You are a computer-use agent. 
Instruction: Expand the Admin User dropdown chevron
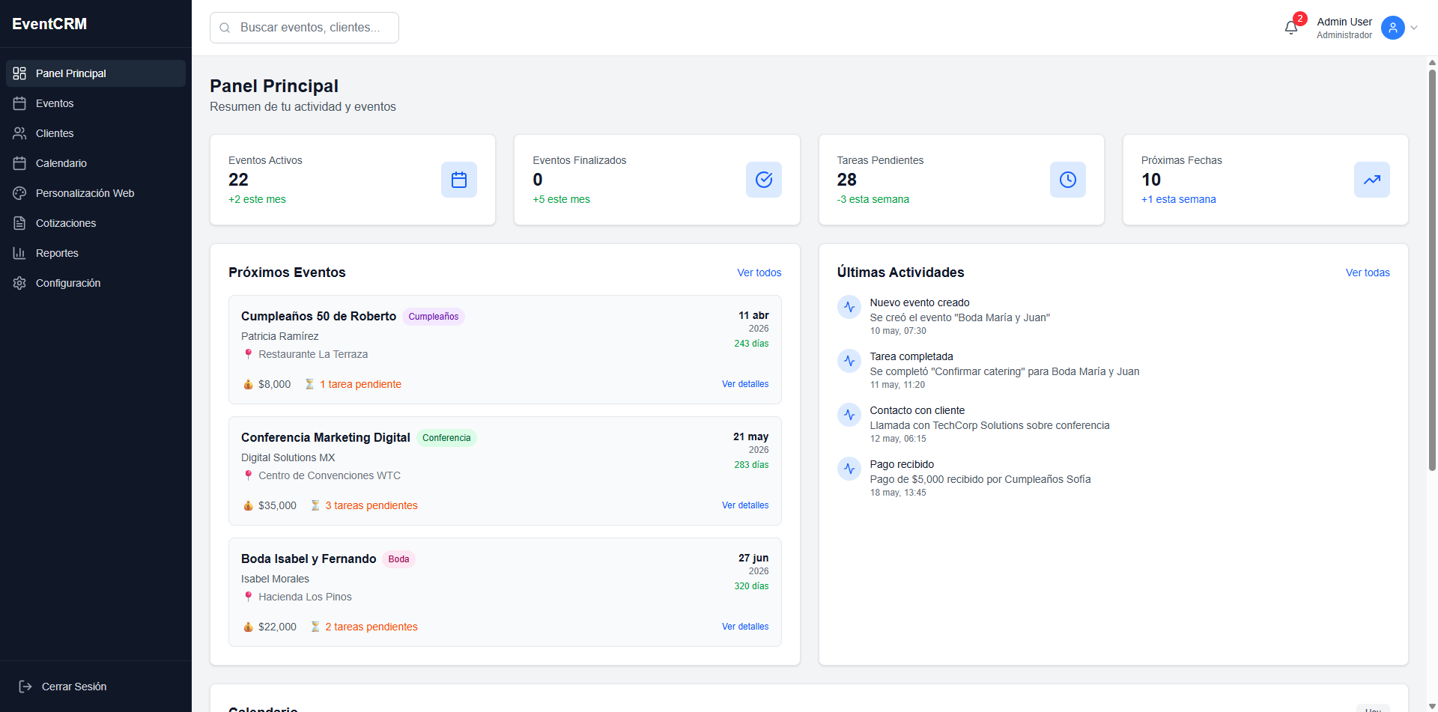(1414, 28)
